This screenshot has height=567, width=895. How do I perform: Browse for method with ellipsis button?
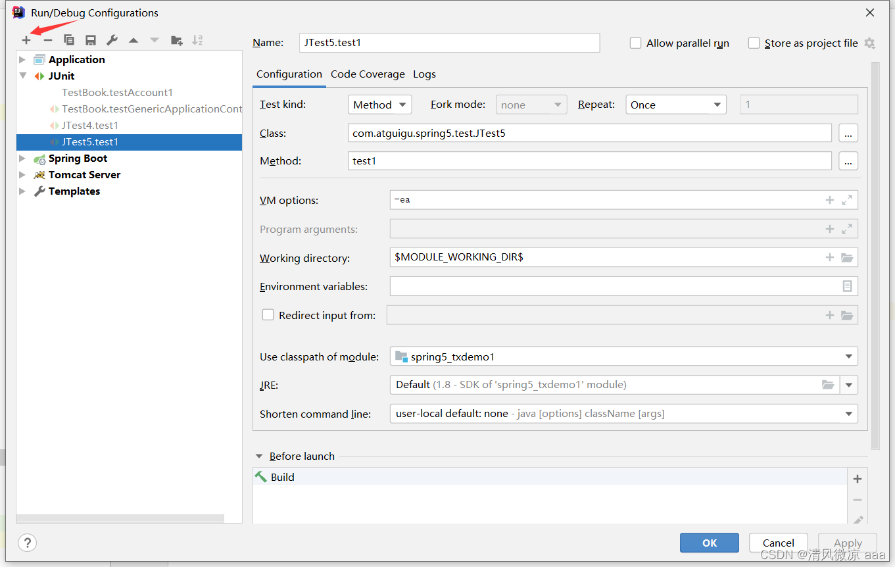(x=848, y=160)
